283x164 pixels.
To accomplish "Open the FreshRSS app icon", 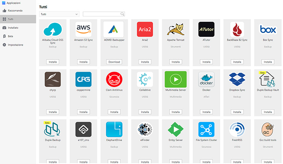I will (237, 130).
